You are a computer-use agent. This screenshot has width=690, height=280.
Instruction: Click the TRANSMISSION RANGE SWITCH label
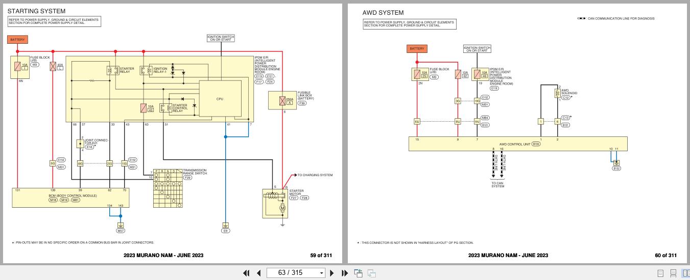(x=195, y=172)
